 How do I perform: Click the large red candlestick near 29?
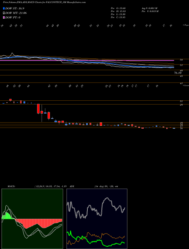(x=38, y=109)
